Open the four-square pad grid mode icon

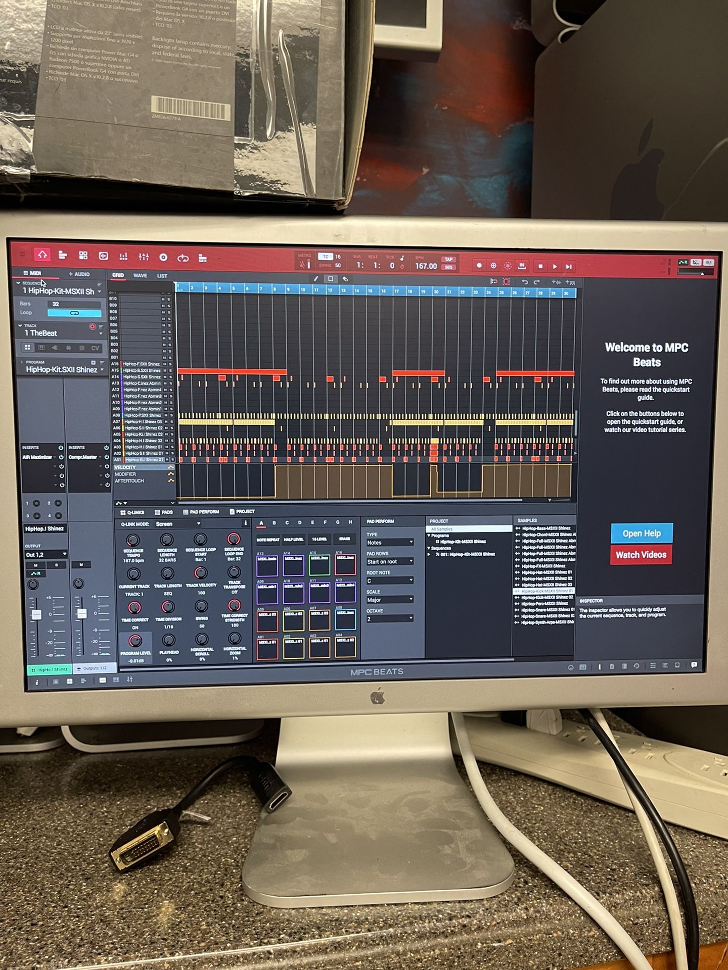pyautogui.click(x=83, y=256)
